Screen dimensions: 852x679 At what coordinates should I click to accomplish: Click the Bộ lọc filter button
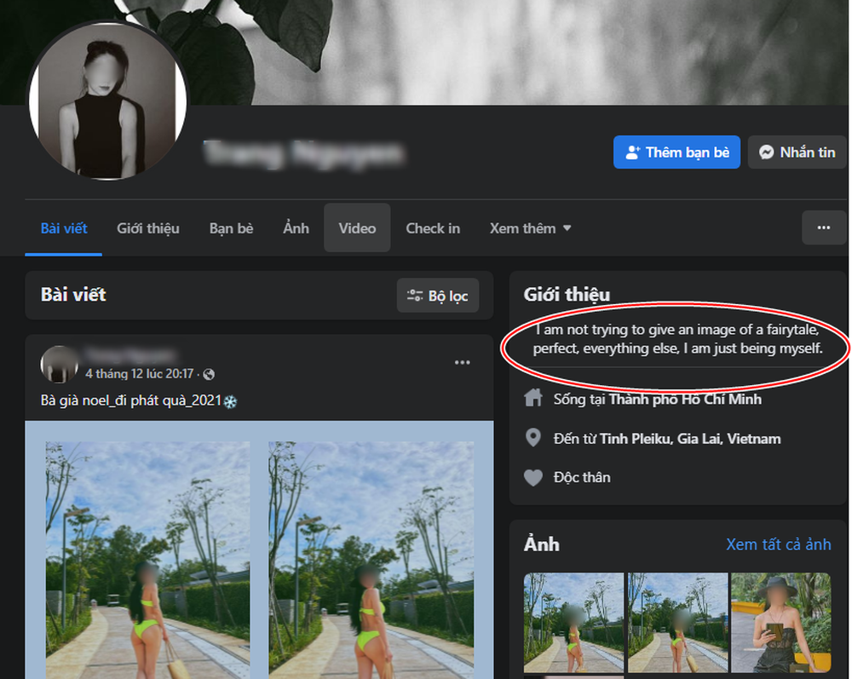[x=438, y=296]
